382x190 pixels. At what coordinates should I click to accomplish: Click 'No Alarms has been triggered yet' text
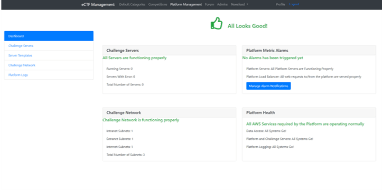pyautogui.click(x=273, y=58)
